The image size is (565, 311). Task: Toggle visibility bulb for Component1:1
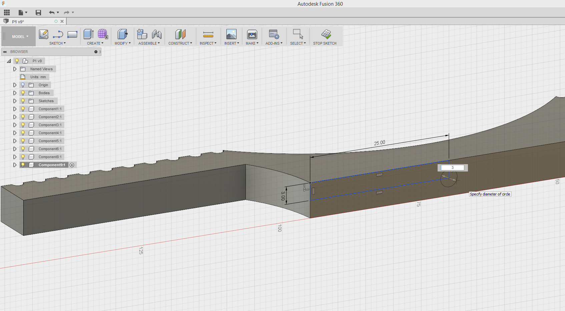click(x=23, y=109)
